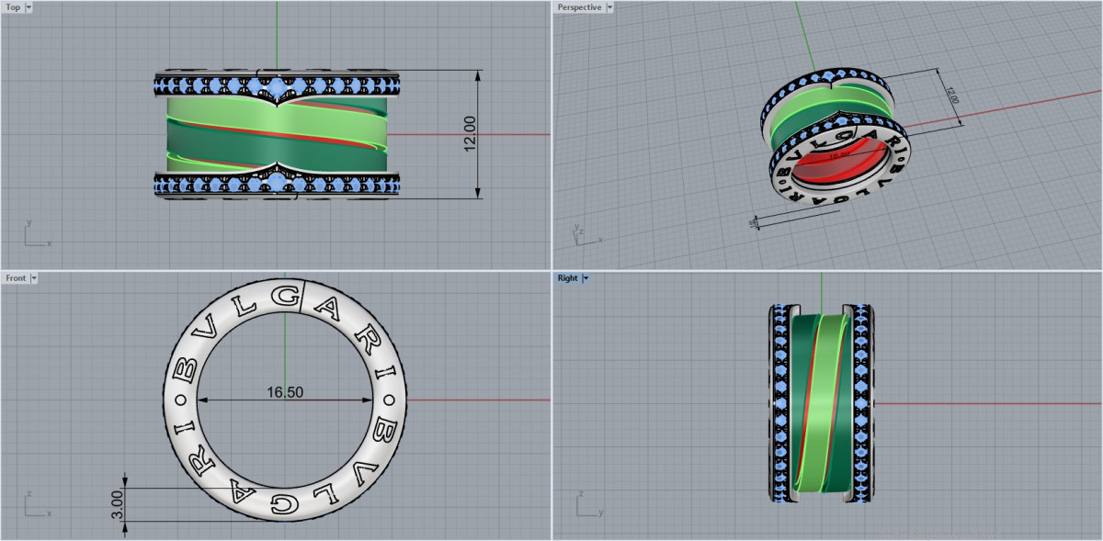Open the Front viewport dropdown arrow
1103x541 pixels.
(x=34, y=278)
